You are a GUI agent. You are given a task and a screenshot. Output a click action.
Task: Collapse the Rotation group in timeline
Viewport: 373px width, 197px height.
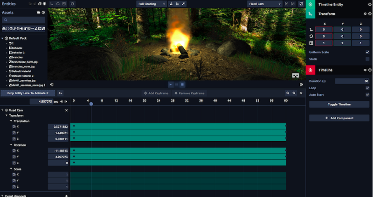point(11,145)
